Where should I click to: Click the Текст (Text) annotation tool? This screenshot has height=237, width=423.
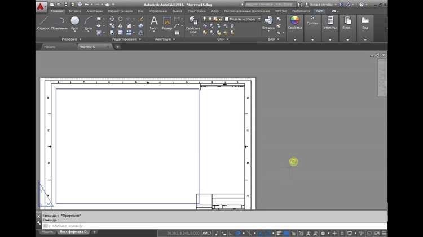153,23
